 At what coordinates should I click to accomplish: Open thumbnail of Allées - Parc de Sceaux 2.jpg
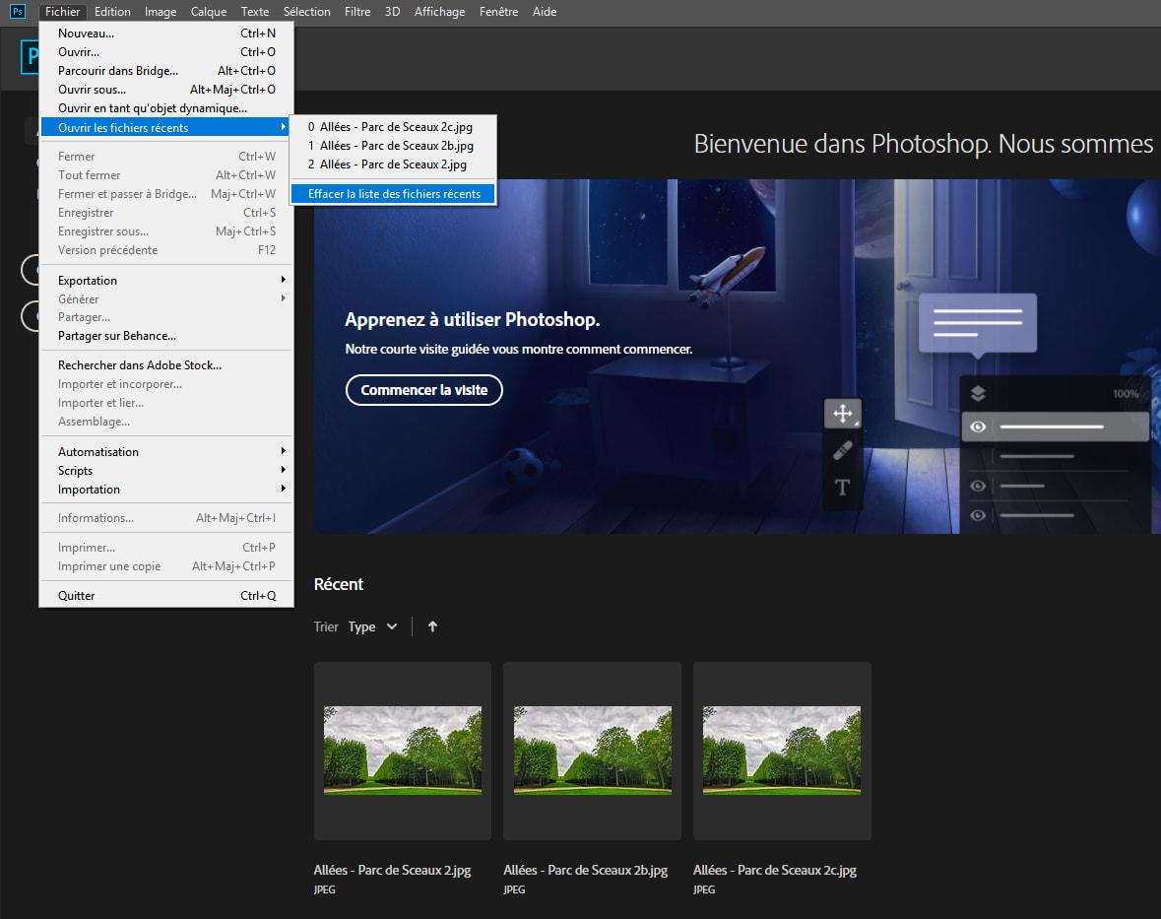click(x=403, y=751)
